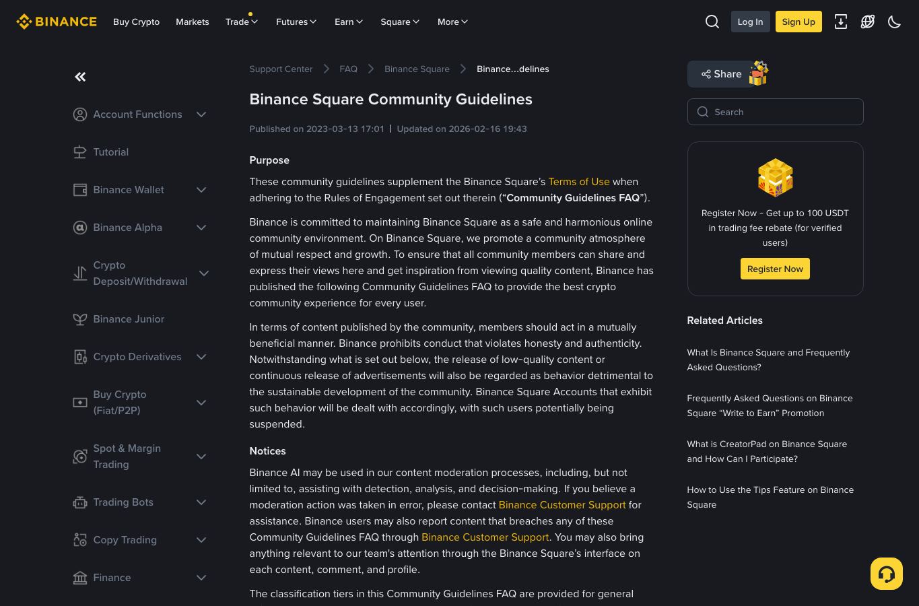Click the Trading Bots robot icon
Viewport: 919px width, 606px height.
80,502
